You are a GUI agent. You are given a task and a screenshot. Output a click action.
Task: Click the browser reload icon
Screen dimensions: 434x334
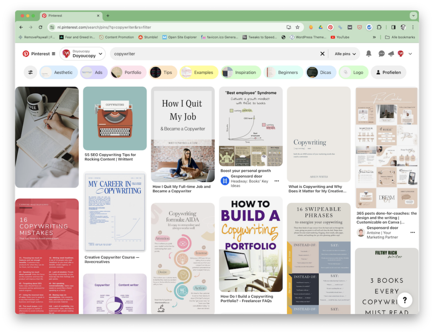point(41,27)
